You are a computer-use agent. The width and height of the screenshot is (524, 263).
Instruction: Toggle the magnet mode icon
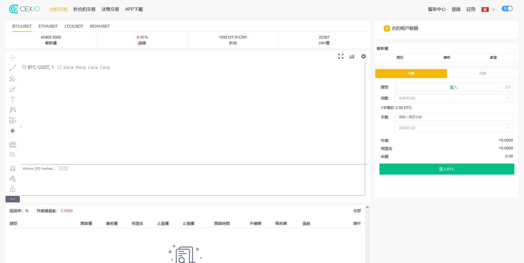click(13, 168)
